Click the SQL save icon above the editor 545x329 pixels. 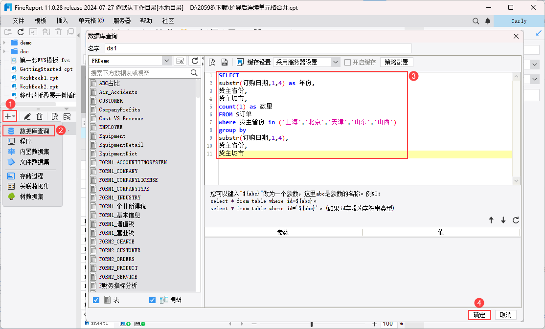click(225, 62)
